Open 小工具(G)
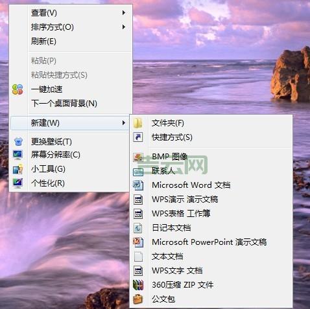 coord(71,169)
